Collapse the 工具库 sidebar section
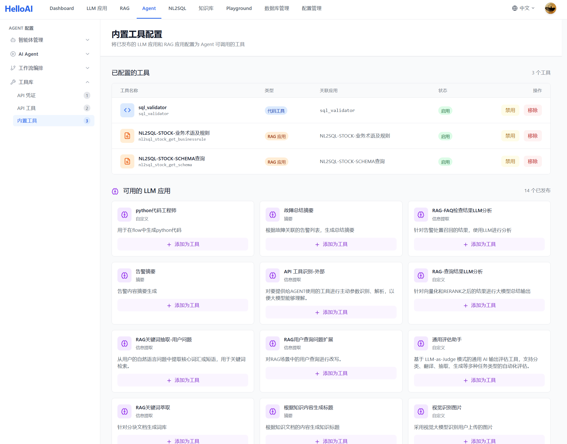Image resolution: width=567 pixels, height=444 pixels. 87,82
